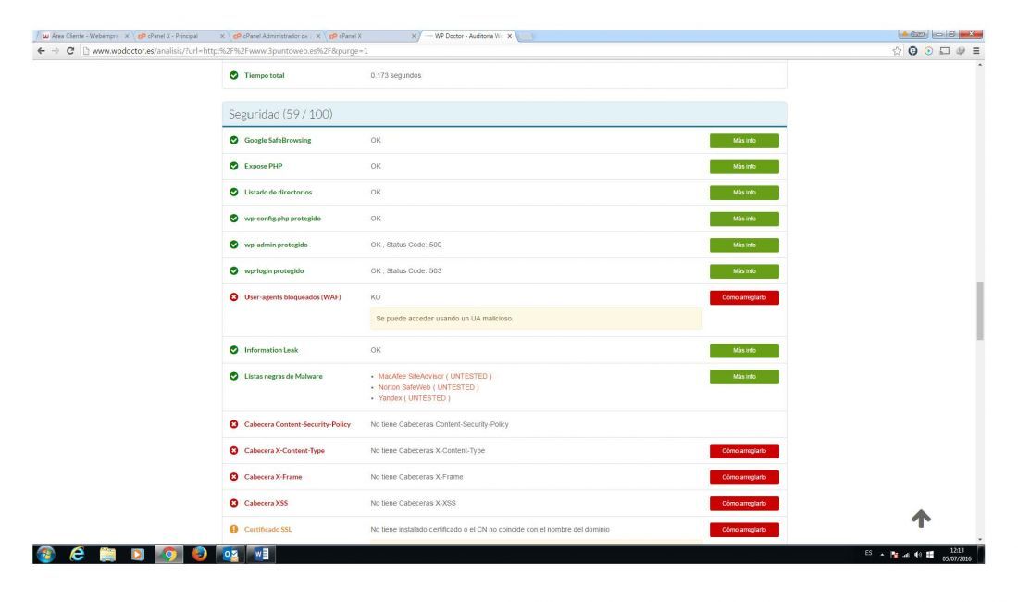
Task: Click Más info for wp-admin protegido
Action: point(744,245)
